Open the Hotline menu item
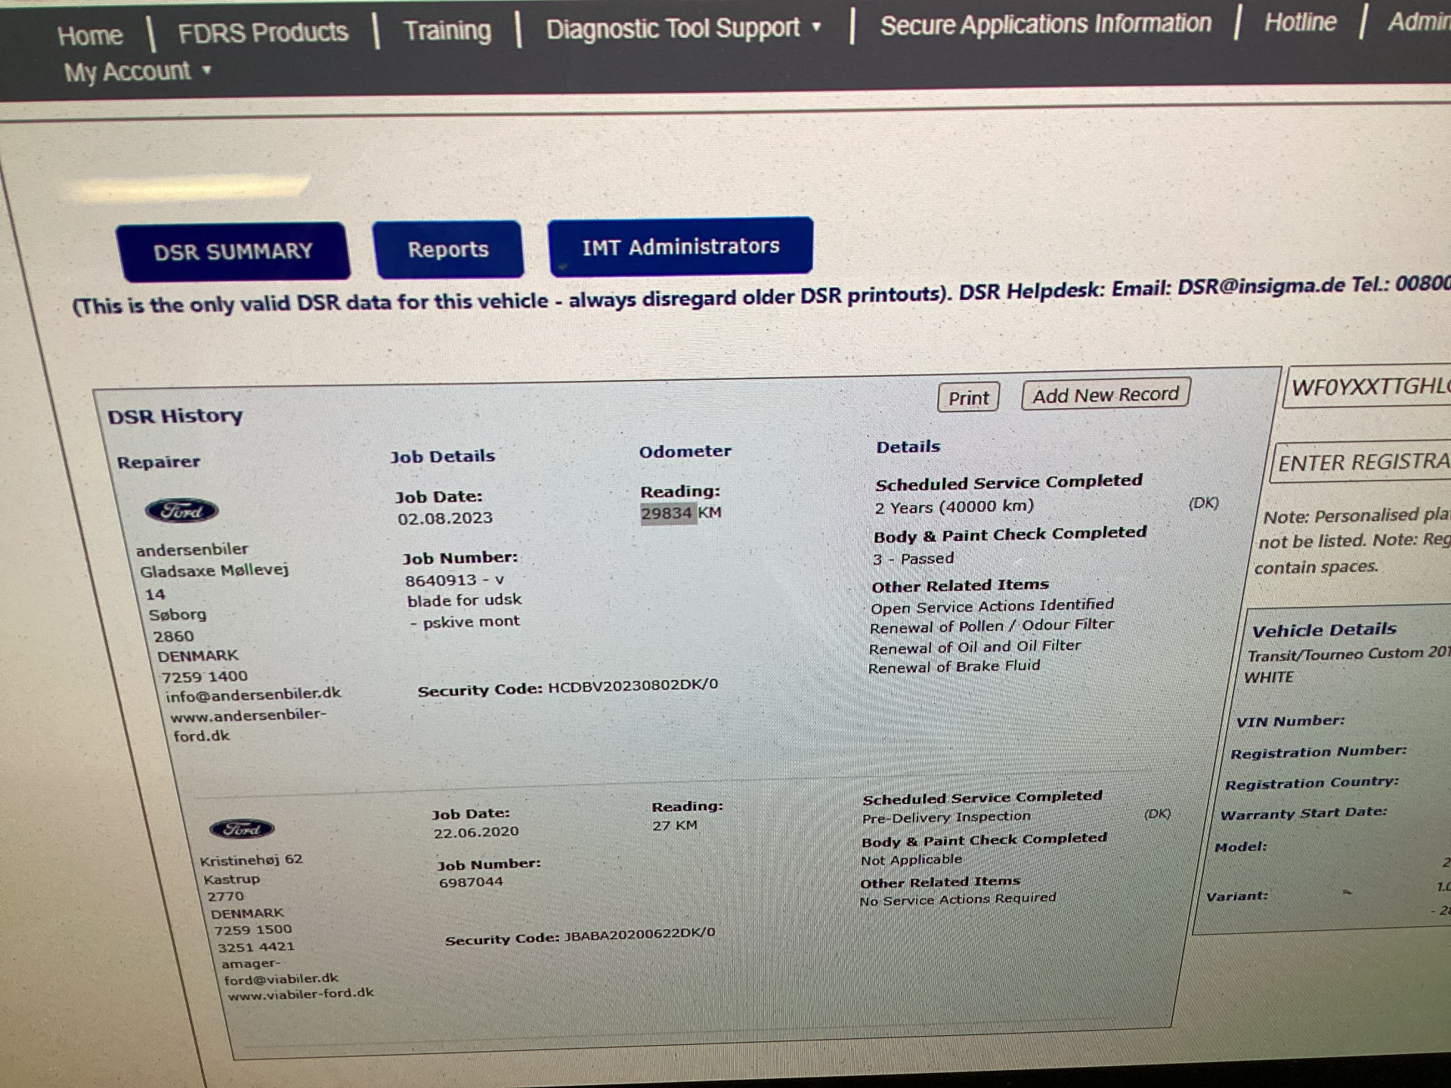Image resolution: width=1451 pixels, height=1088 pixels. 1300,22
